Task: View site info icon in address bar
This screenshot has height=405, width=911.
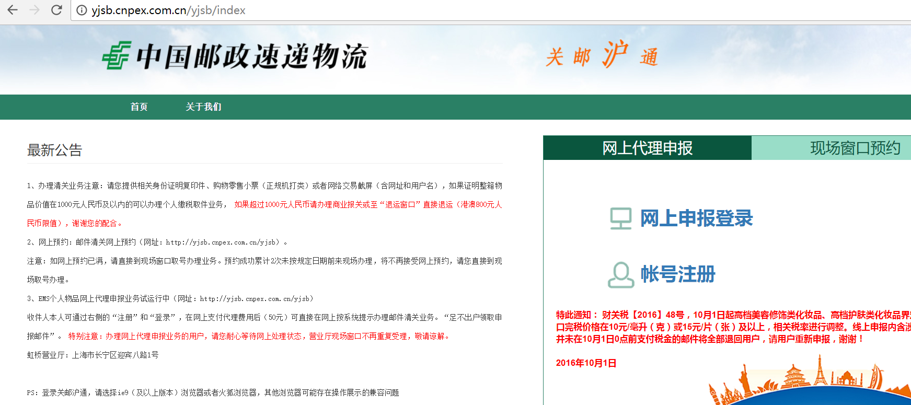Action: point(82,10)
